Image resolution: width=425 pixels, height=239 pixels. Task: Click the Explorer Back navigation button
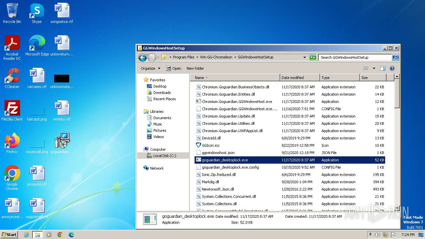coord(143,57)
